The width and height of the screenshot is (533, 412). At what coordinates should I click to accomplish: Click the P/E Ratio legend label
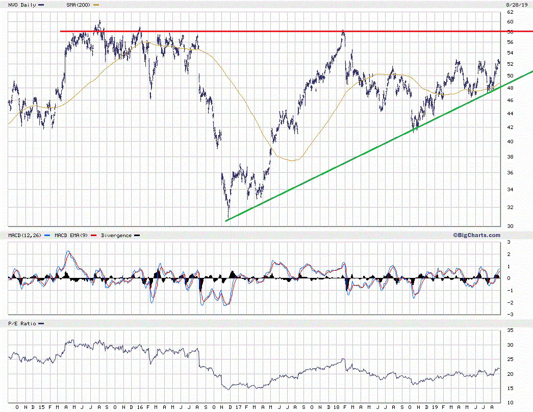22,324
